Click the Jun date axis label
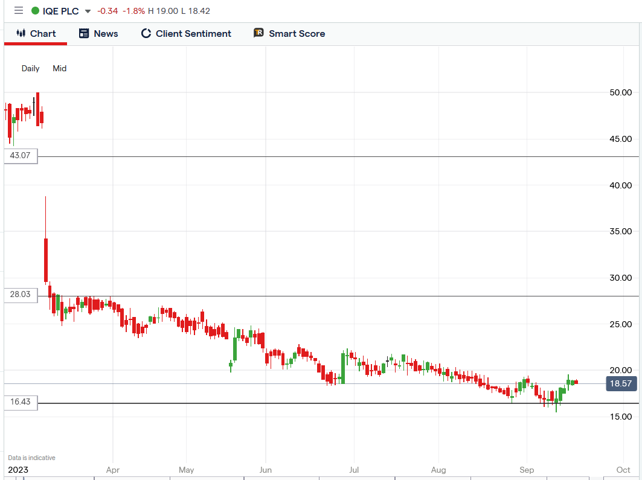642x480 pixels. [265, 470]
